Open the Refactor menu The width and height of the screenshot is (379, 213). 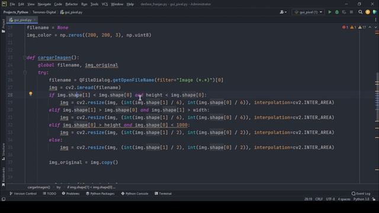coord(72,4)
